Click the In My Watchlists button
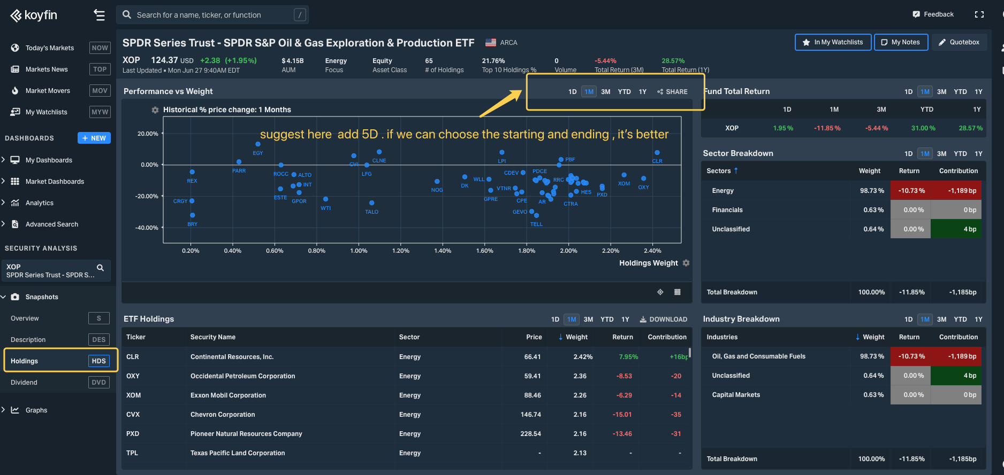The width and height of the screenshot is (1004, 475). 833,42
